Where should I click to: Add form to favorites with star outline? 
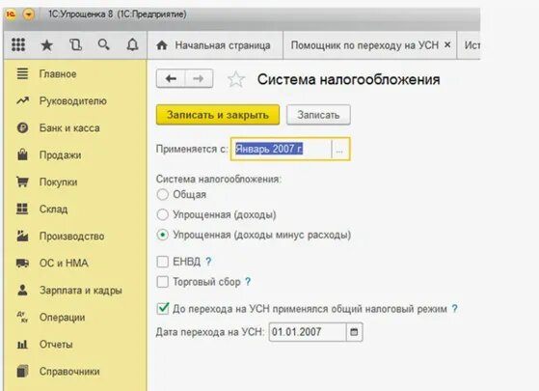tap(236, 79)
